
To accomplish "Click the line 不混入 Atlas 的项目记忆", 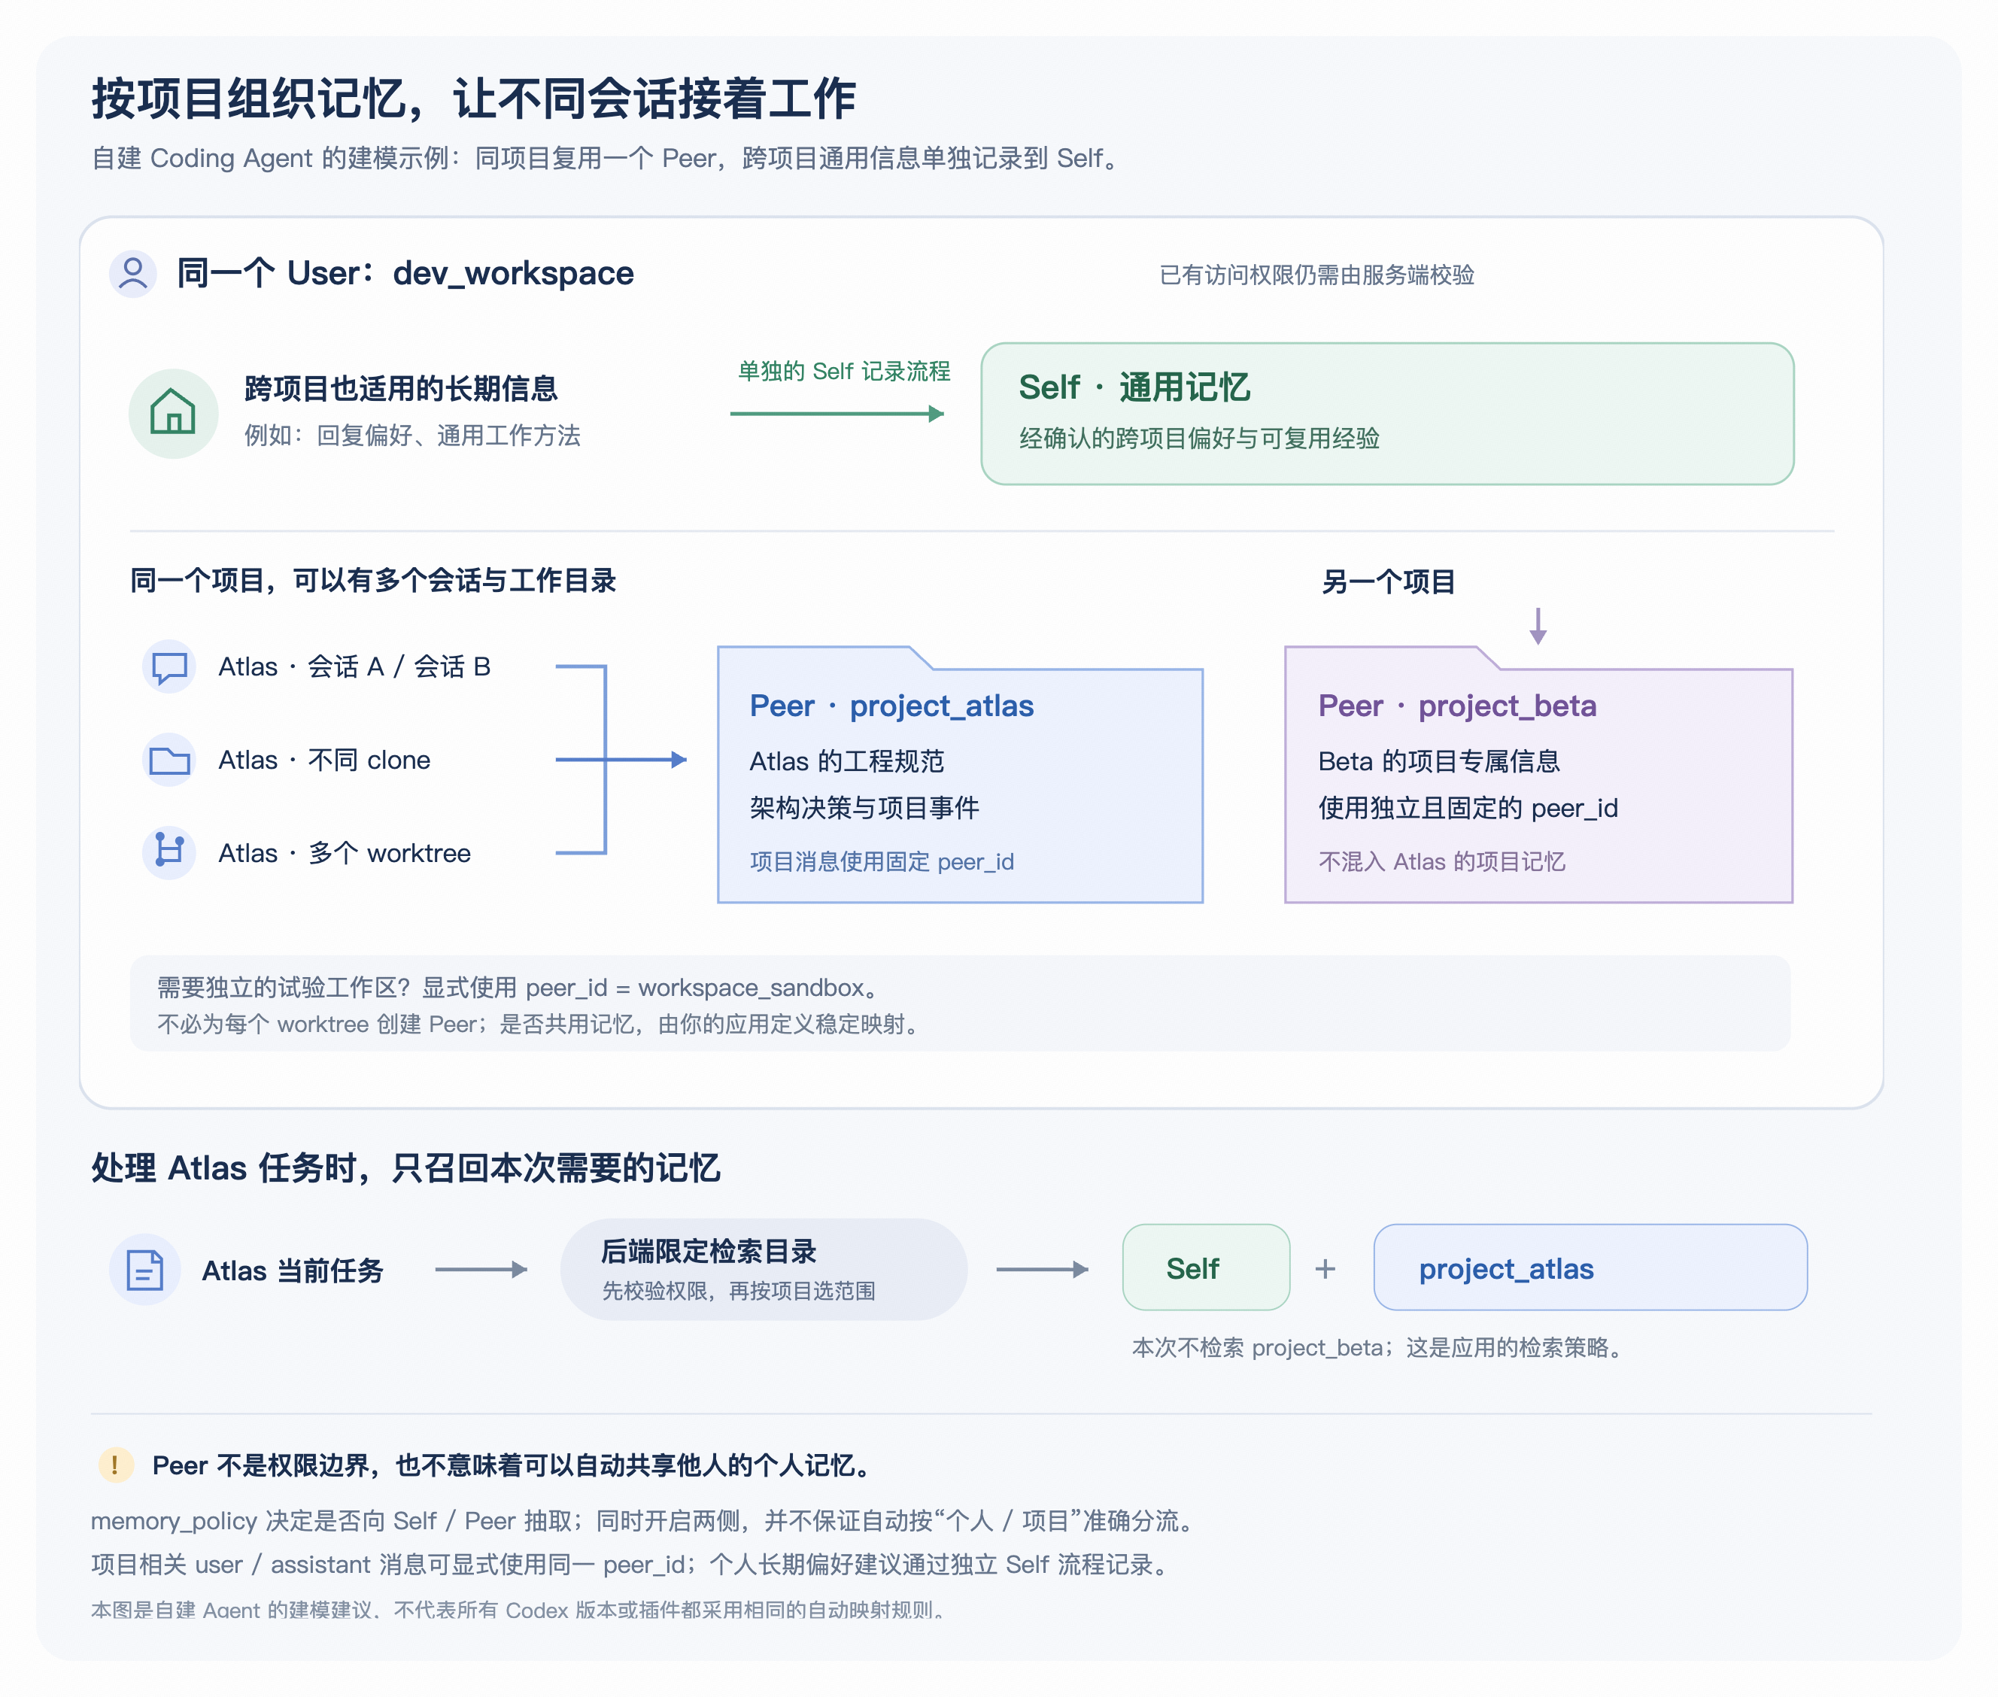I will click(1441, 862).
